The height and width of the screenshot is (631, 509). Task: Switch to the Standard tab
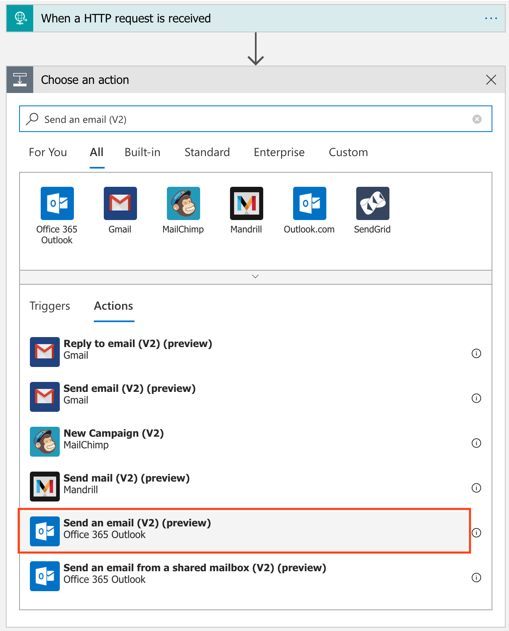pos(207,152)
